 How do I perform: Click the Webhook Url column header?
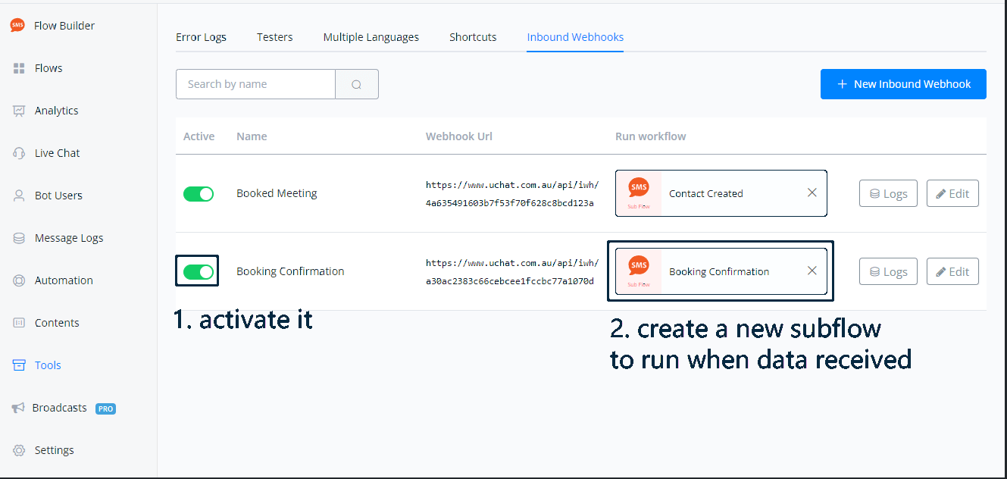[x=459, y=136]
